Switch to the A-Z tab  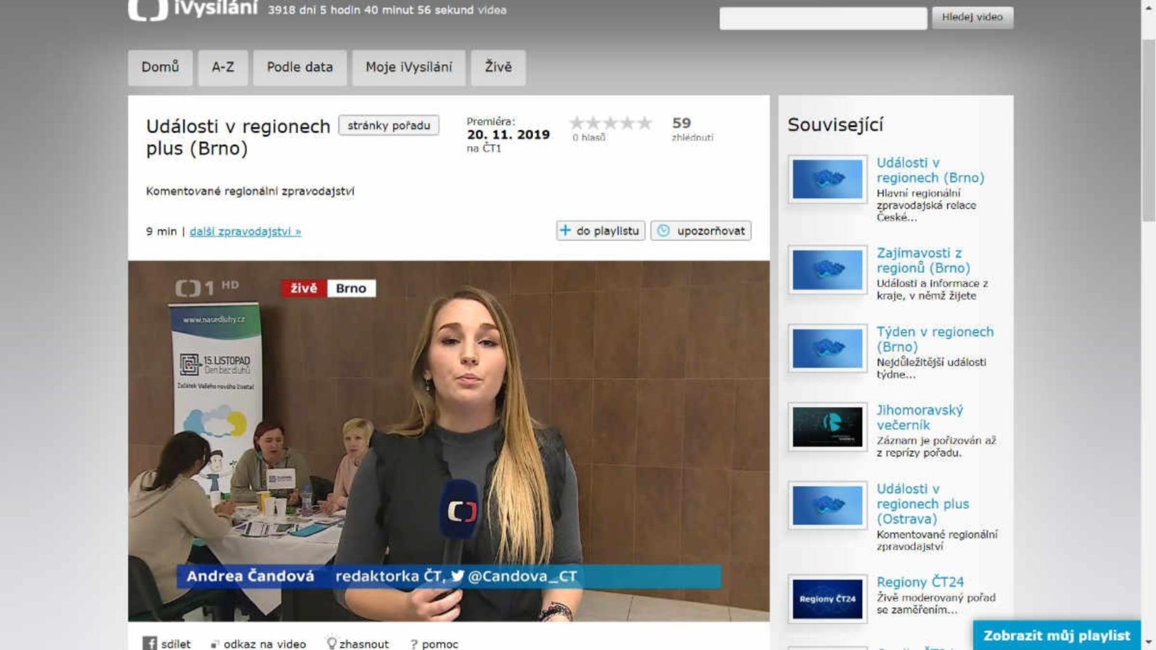(x=222, y=67)
